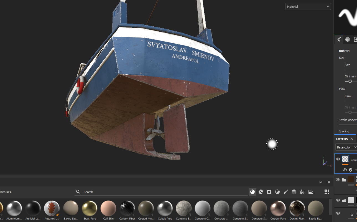Toggle visibility of the open folder layer
The image size is (357, 222).
(x=338, y=200)
